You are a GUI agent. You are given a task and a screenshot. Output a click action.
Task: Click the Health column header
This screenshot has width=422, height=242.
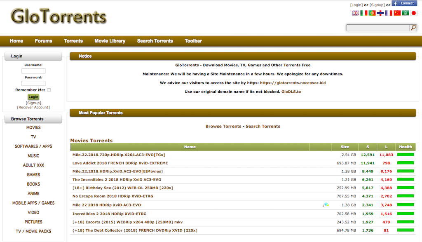(x=406, y=147)
